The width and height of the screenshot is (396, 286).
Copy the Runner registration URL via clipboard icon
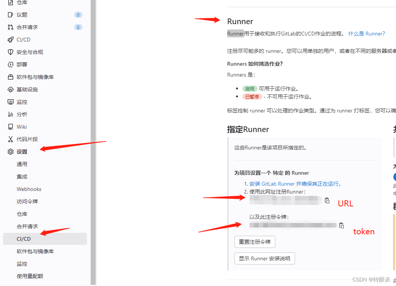point(327,200)
